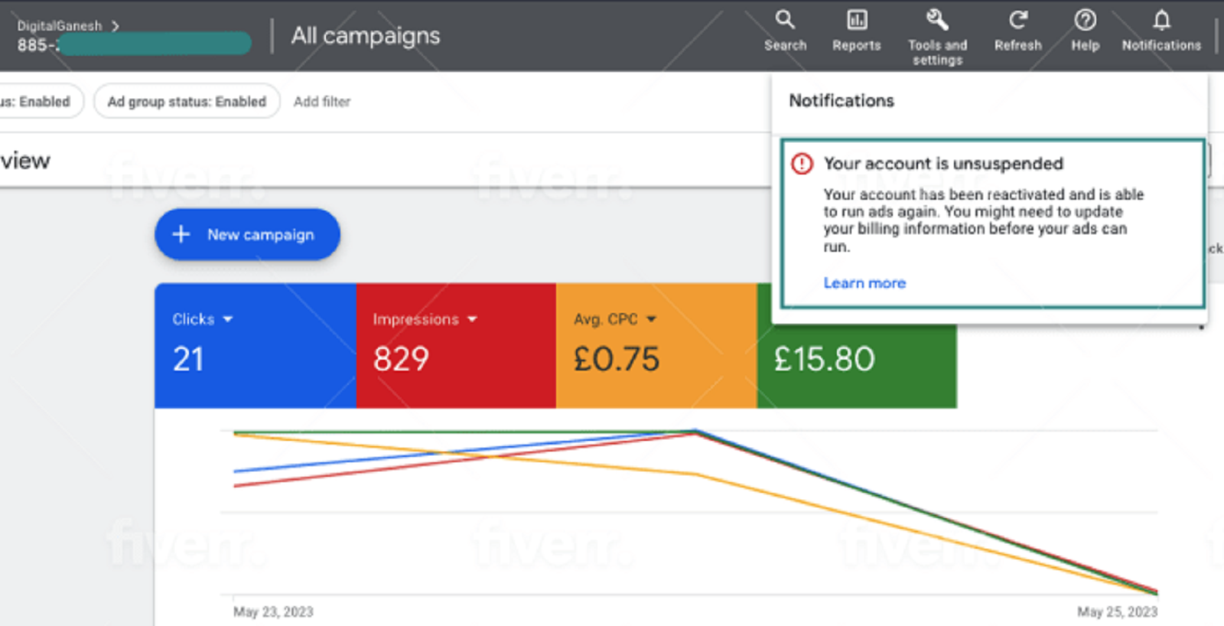Click the Learn more link
Viewport: 1224px width, 626px height.
click(864, 283)
